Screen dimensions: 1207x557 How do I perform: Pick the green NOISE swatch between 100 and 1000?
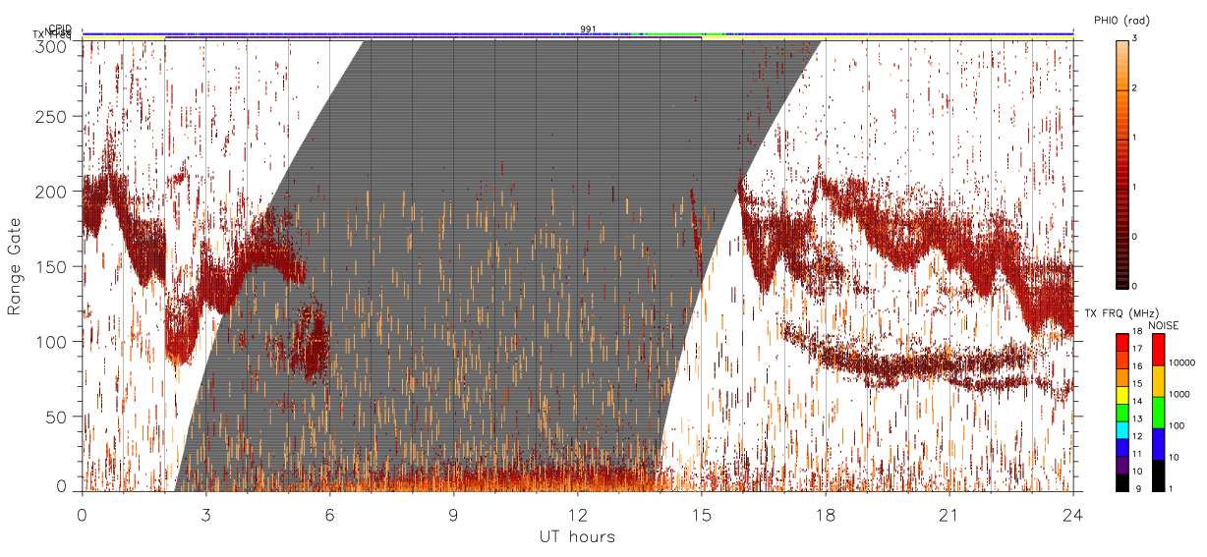pos(1158,413)
